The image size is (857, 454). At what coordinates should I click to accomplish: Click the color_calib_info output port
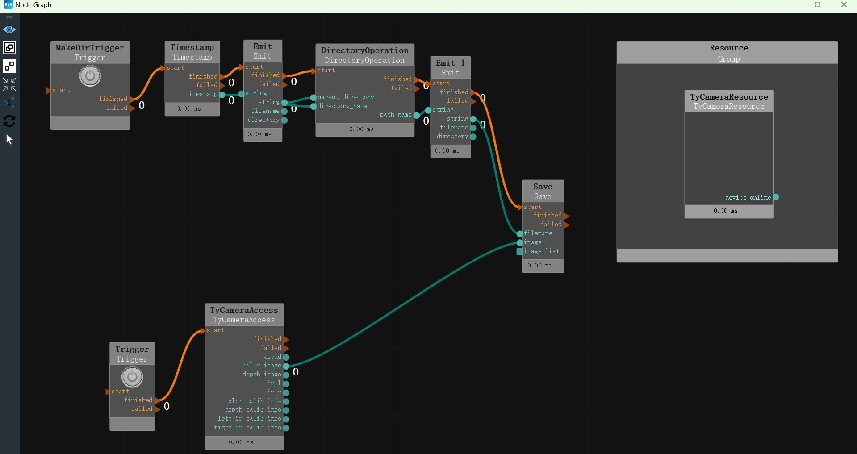(x=286, y=401)
